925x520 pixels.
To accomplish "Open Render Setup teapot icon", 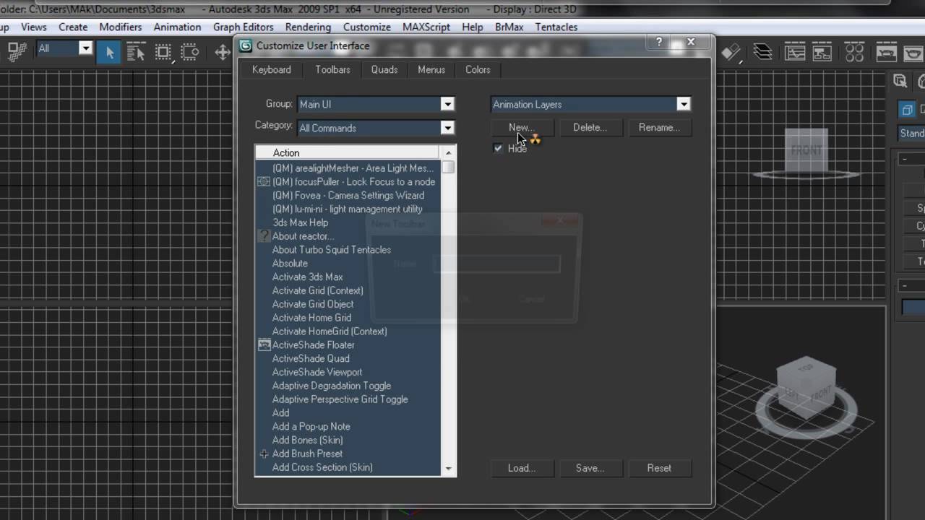I will click(x=887, y=52).
